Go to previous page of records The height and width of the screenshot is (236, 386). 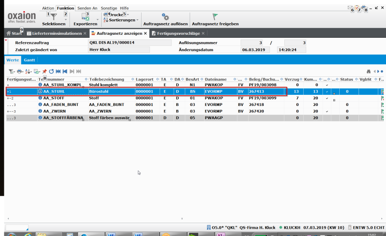[x=65, y=71]
